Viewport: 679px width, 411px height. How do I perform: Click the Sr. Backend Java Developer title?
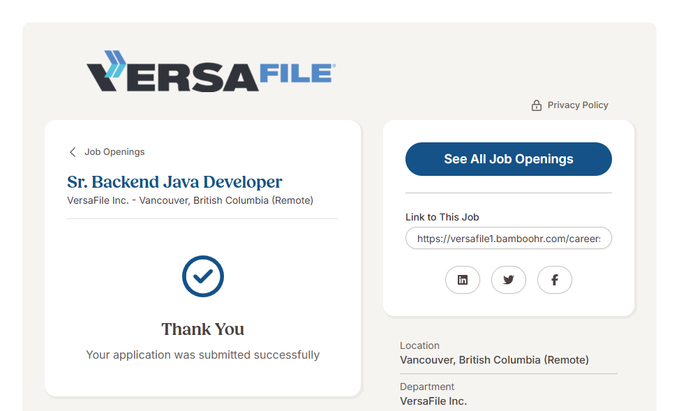click(174, 182)
